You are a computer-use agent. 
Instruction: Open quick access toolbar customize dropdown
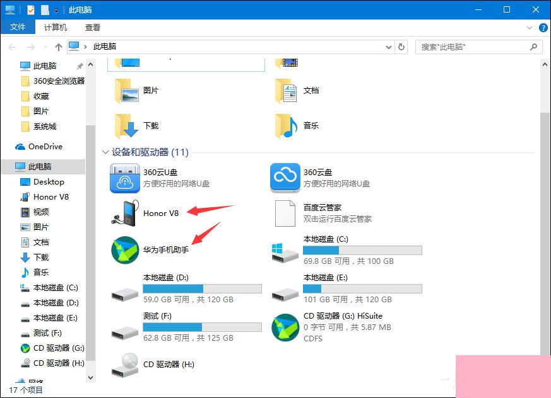[x=57, y=11]
